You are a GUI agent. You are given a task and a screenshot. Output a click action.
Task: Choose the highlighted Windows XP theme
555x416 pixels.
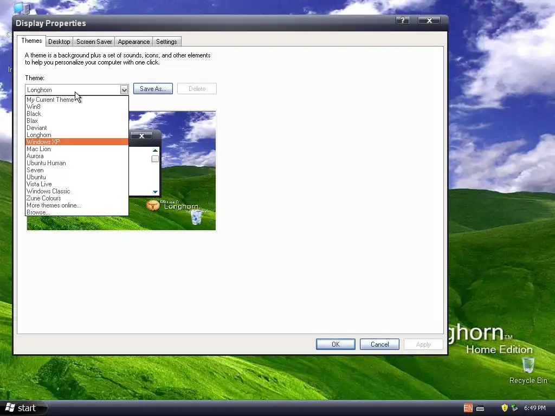pos(77,142)
